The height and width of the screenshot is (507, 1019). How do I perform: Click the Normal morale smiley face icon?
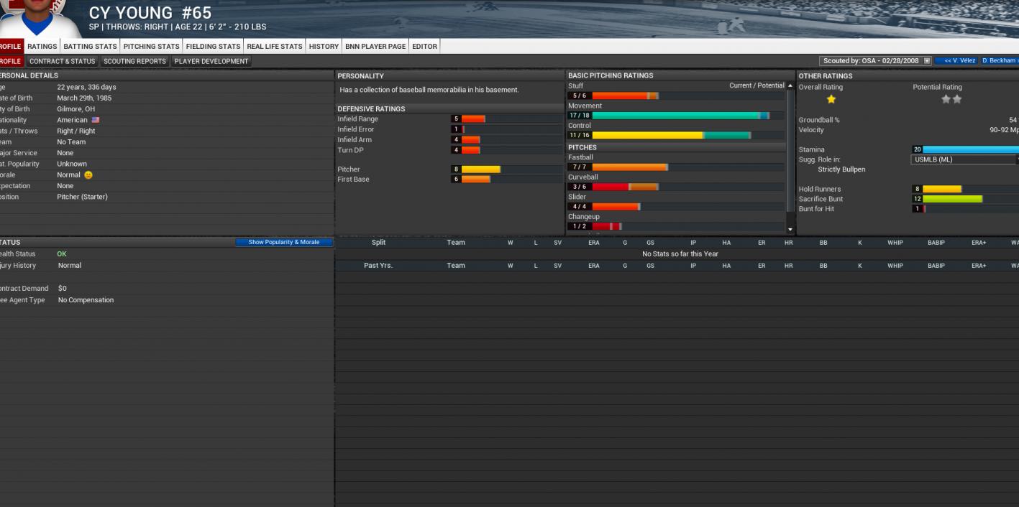coord(88,175)
